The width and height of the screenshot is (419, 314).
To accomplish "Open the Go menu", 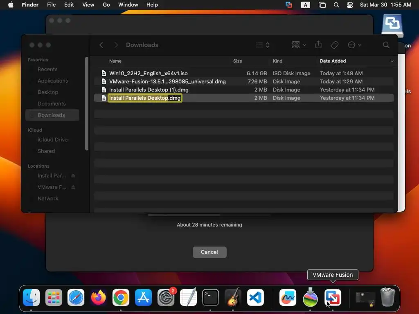I will tap(106, 5).
